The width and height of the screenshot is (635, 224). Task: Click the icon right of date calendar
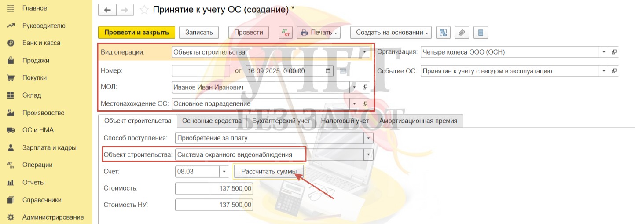click(343, 70)
